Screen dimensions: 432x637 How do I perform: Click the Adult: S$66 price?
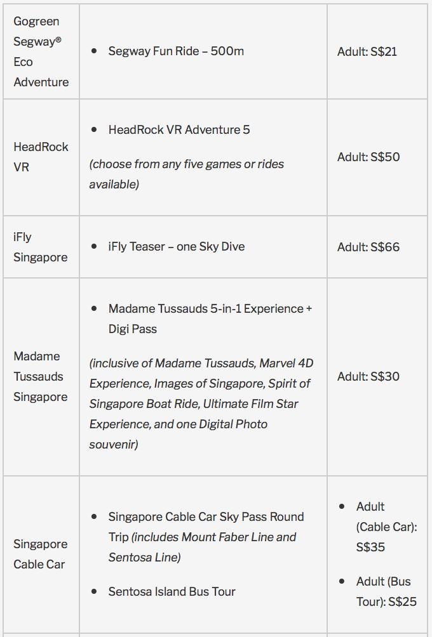(368, 247)
